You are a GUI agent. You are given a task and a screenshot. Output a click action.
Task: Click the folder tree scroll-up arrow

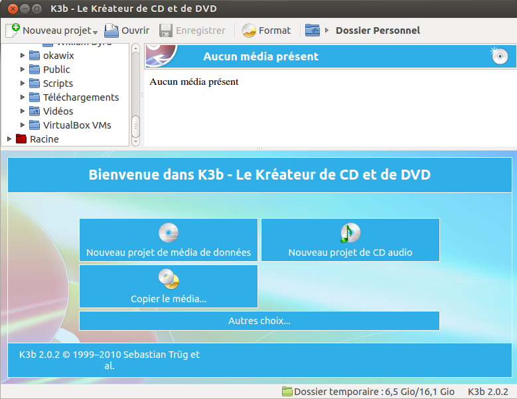pos(135,49)
